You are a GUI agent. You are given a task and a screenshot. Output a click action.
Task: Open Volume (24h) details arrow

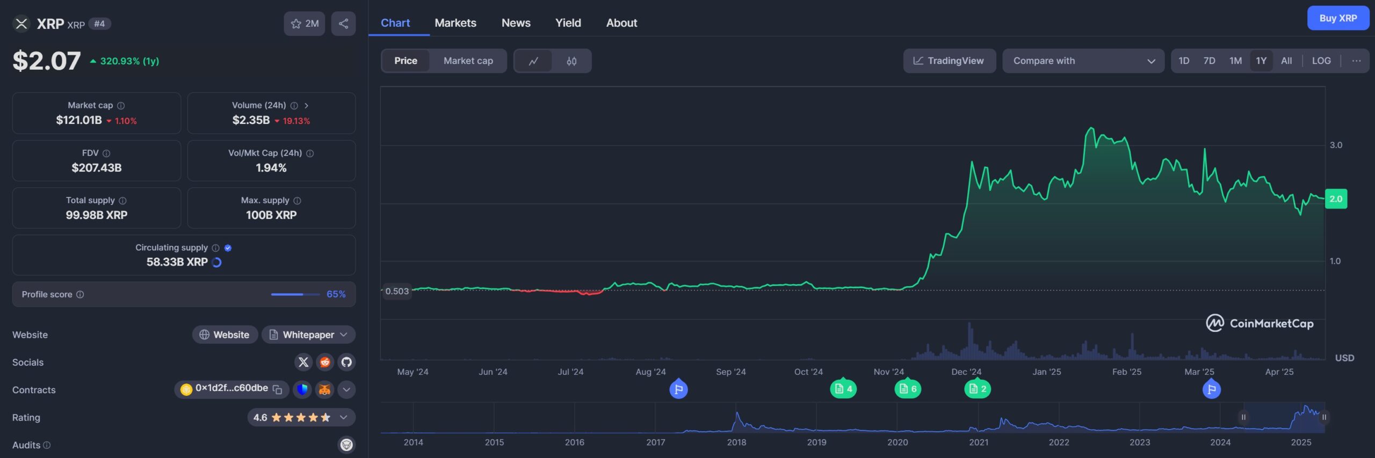pos(306,106)
